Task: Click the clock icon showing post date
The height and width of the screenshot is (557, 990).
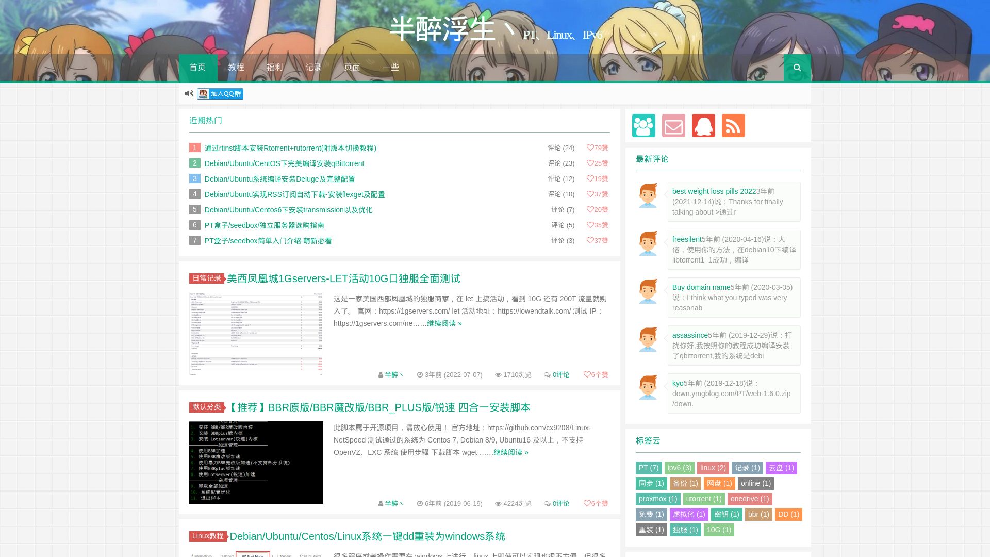Action: coord(420,375)
